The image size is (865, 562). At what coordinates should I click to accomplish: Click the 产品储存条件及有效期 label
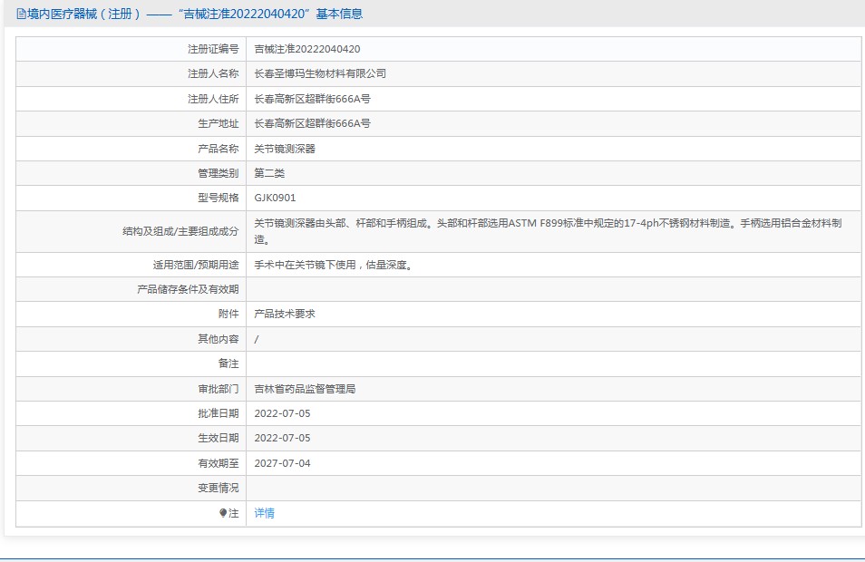click(x=188, y=289)
